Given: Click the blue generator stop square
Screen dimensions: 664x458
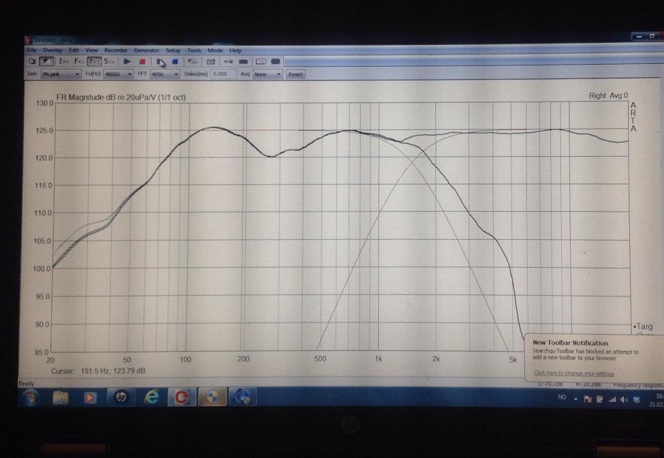Looking at the screenshot, I should point(175,61).
